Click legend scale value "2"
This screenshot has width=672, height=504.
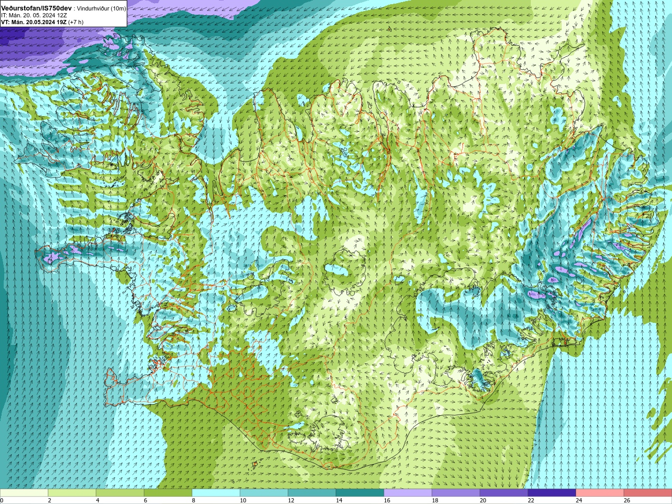(50, 500)
